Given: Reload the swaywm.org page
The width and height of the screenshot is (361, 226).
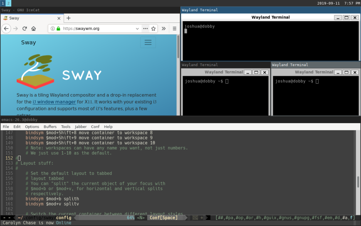Looking at the screenshot, I should tap(25, 29).
